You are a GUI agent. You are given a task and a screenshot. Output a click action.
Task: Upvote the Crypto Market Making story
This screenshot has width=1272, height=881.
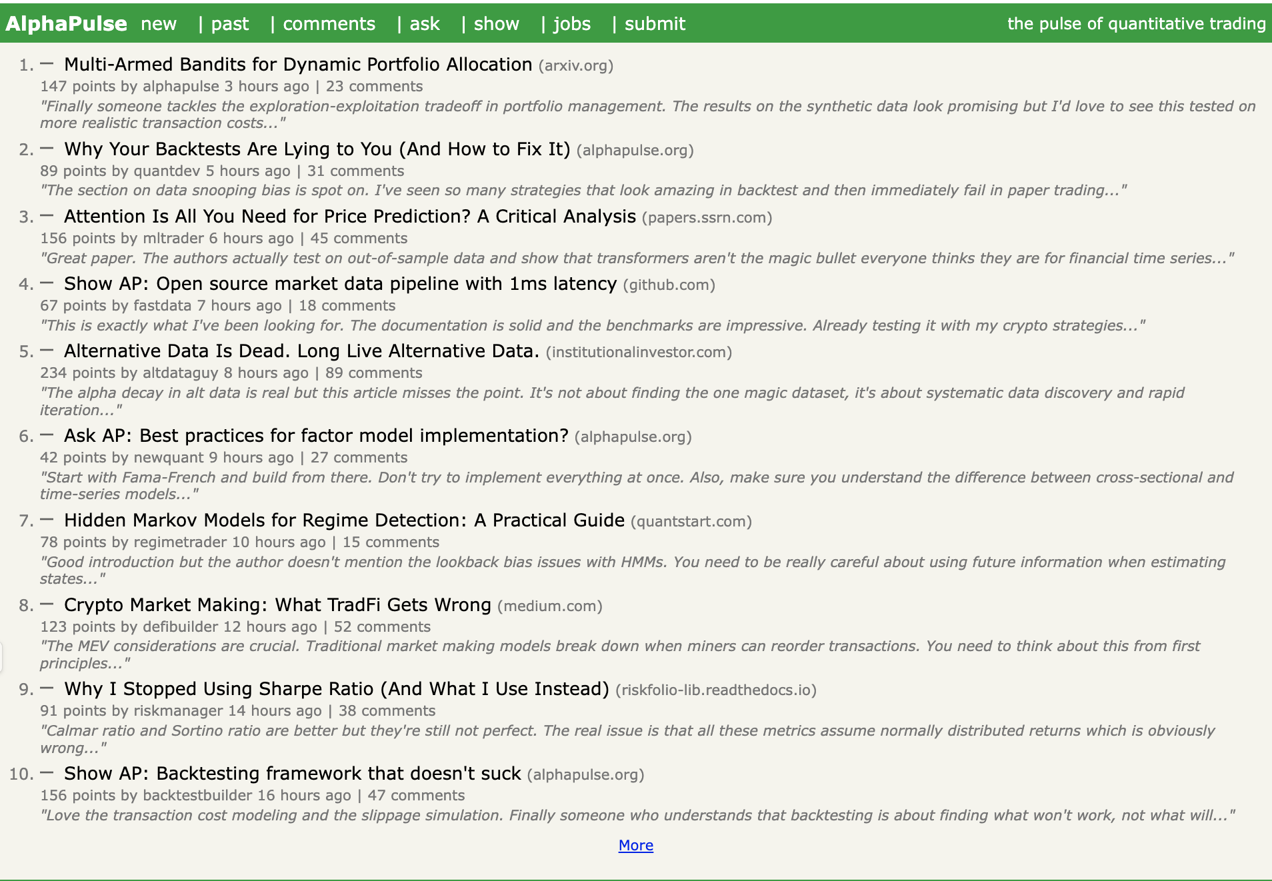coord(47,604)
